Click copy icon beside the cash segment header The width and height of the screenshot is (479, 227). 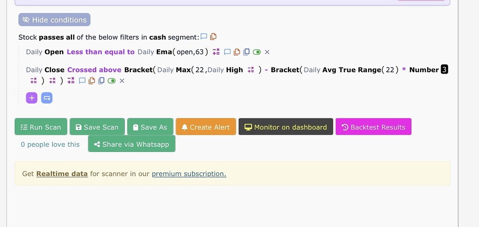click(x=213, y=37)
